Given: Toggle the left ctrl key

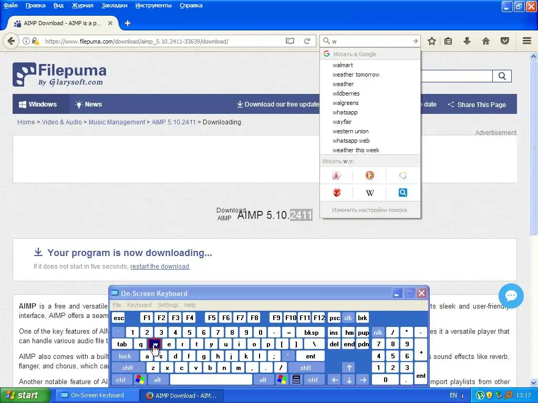Looking at the screenshot, I should tap(120, 380).
